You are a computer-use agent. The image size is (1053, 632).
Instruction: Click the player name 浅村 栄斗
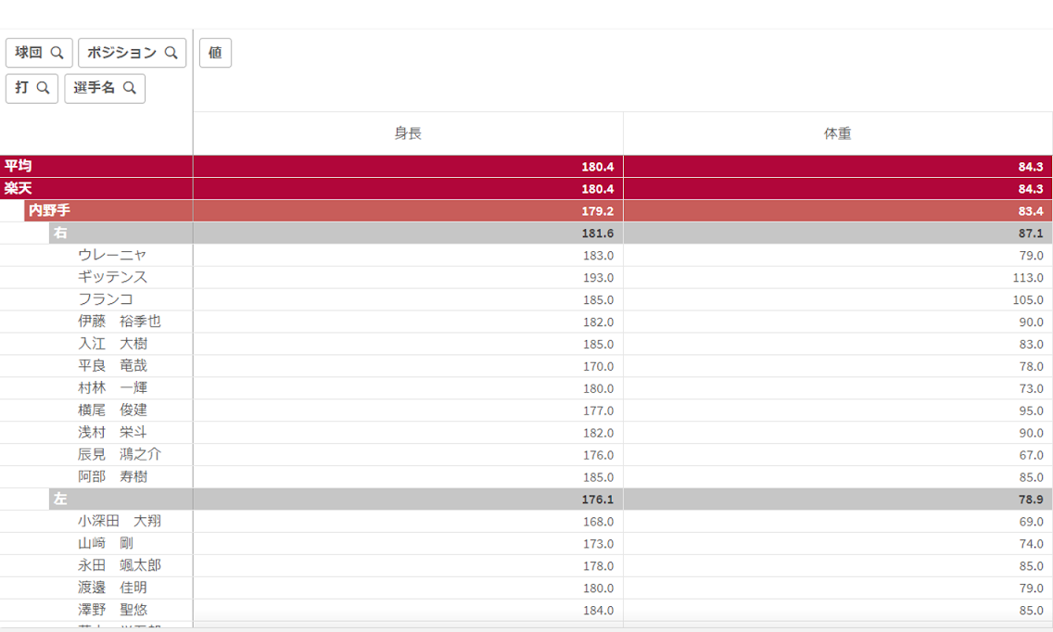(x=112, y=432)
